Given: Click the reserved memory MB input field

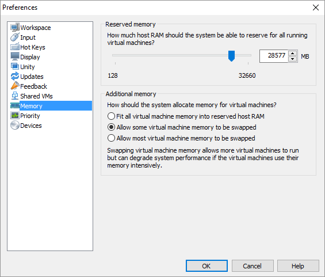Looking at the screenshot, I should point(274,56).
